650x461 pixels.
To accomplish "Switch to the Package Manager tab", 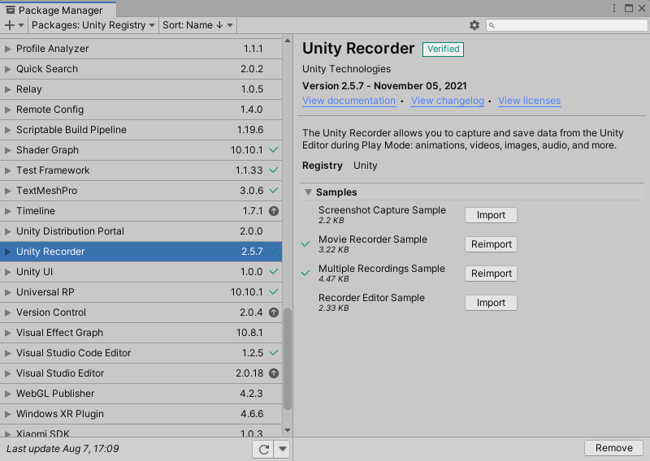I will coord(58,10).
